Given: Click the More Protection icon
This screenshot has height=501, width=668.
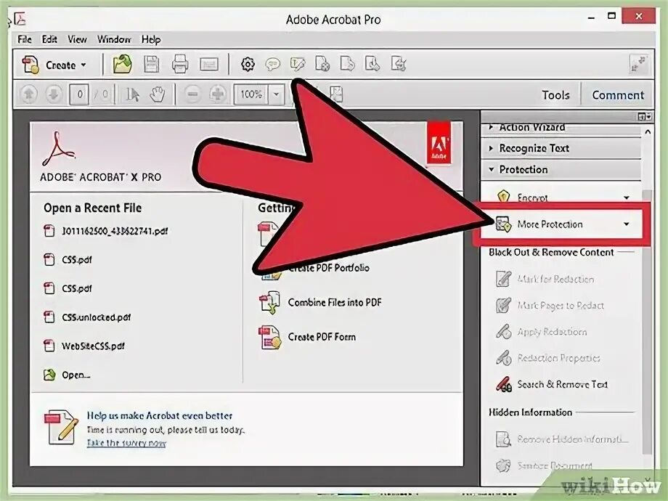Looking at the screenshot, I should click(503, 224).
